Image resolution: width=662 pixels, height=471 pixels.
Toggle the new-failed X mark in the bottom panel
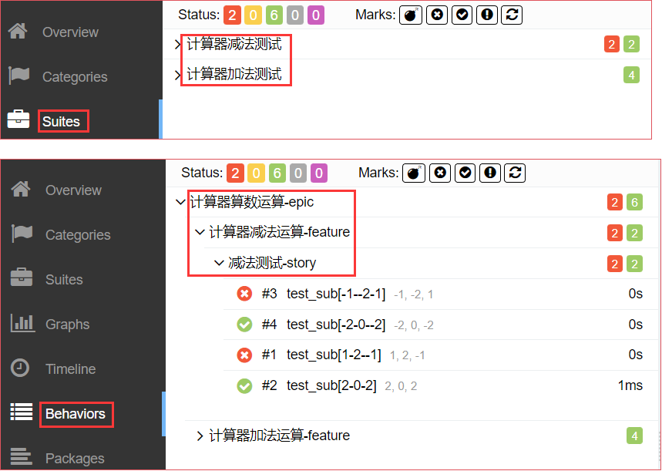(440, 173)
